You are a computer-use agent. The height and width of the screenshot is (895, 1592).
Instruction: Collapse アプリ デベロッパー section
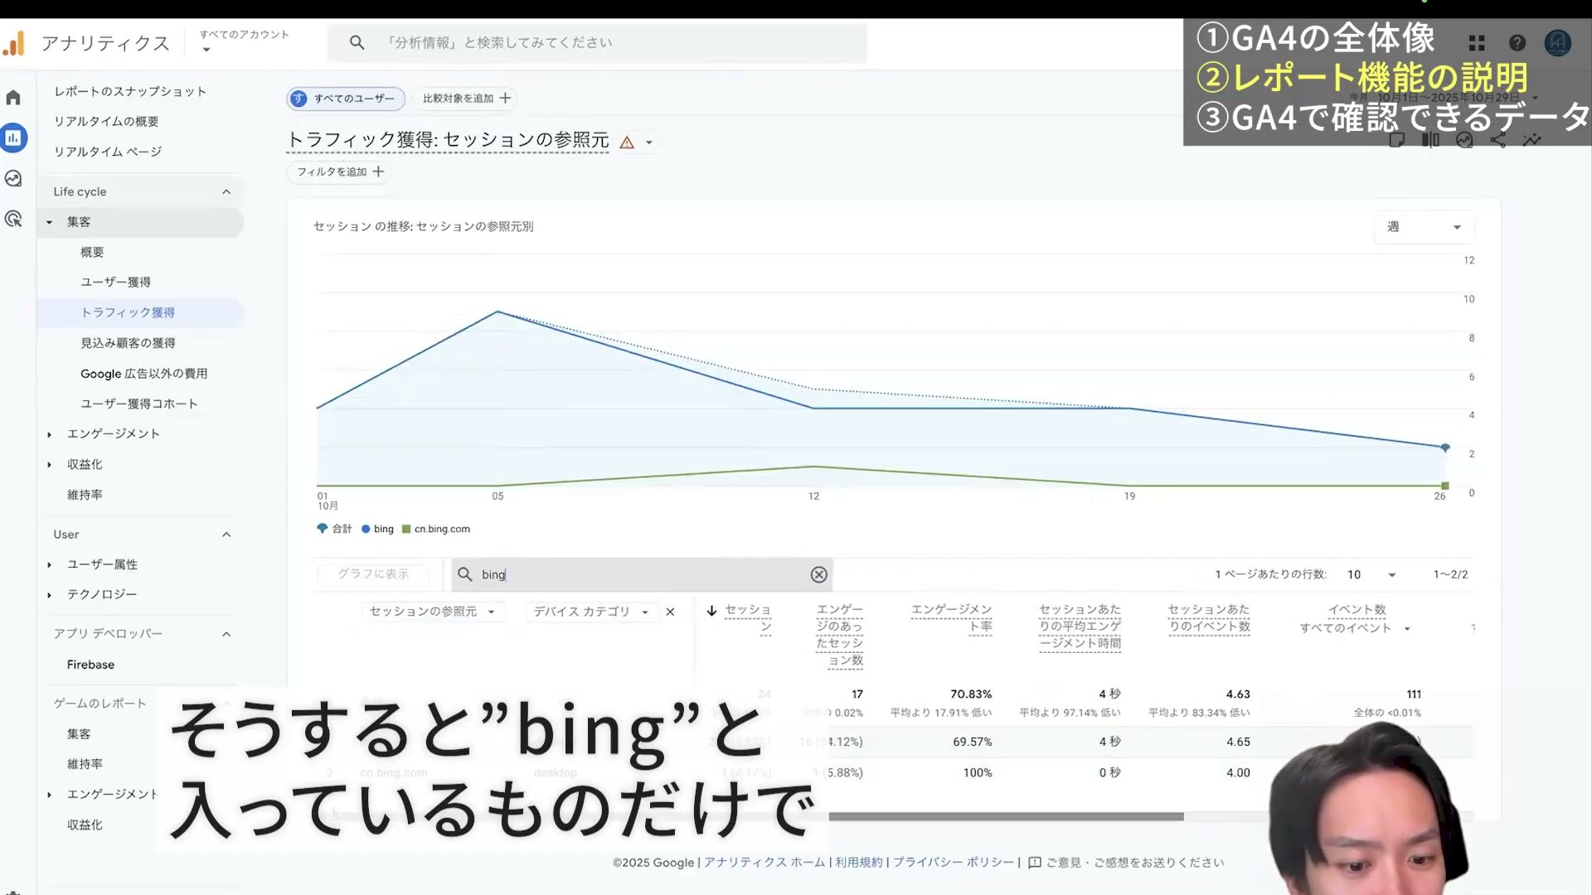click(x=226, y=634)
